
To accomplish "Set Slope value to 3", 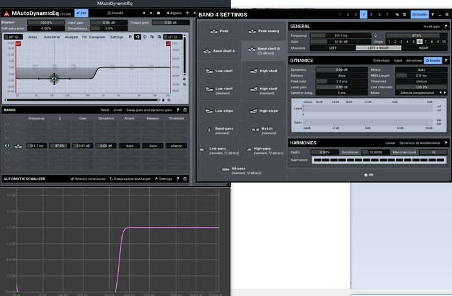I will (401, 42).
